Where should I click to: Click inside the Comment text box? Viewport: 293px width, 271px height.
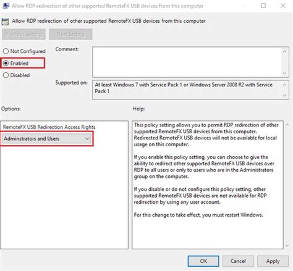tap(187, 62)
